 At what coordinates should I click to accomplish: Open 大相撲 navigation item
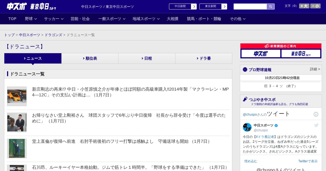(x=173, y=19)
